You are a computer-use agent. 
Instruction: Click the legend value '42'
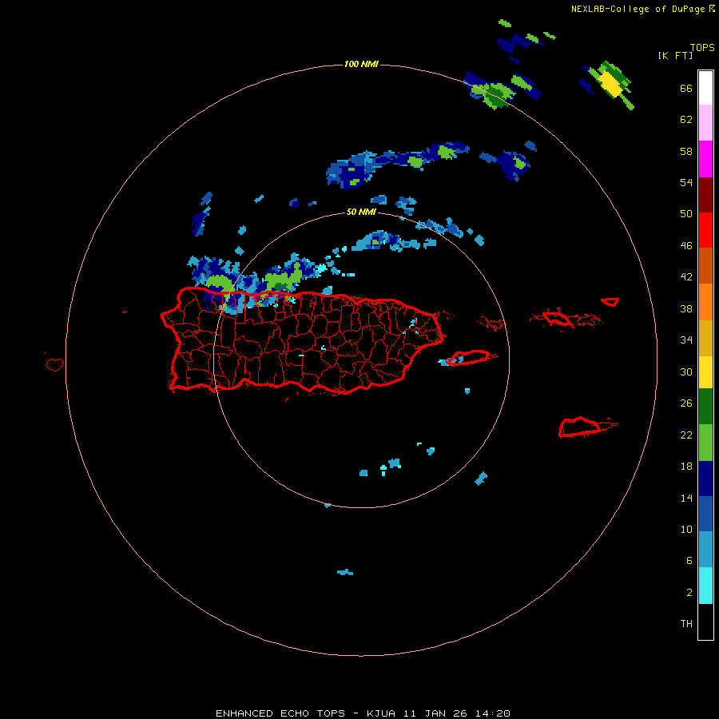(x=686, y=277)
